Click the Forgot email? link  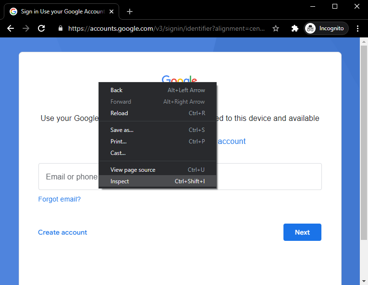[x=60, y=199]
